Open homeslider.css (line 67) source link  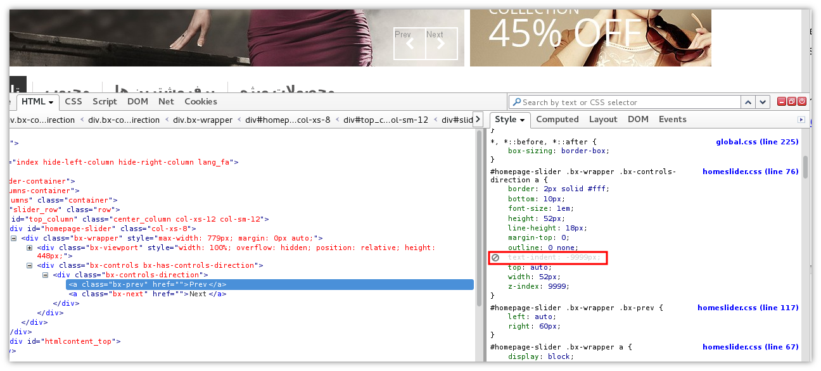click(x=751, y=347)
